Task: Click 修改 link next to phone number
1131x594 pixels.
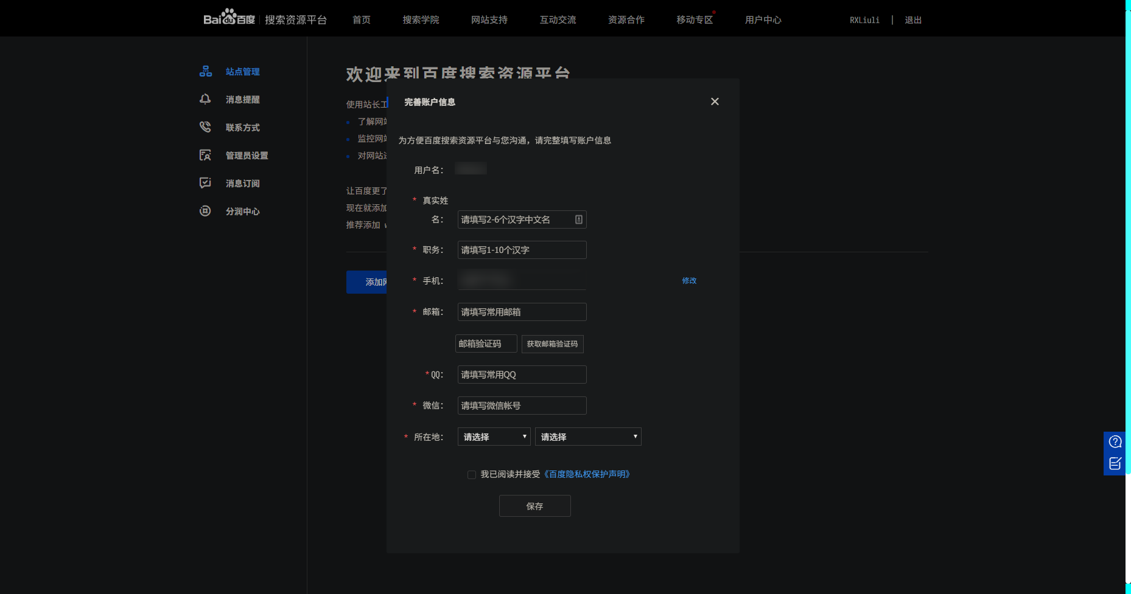Action: pyautogui.click(x=689, y=281)
